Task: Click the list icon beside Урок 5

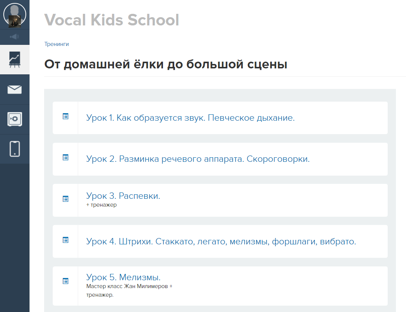Action: pyautogui.click(x=65, y=281)
